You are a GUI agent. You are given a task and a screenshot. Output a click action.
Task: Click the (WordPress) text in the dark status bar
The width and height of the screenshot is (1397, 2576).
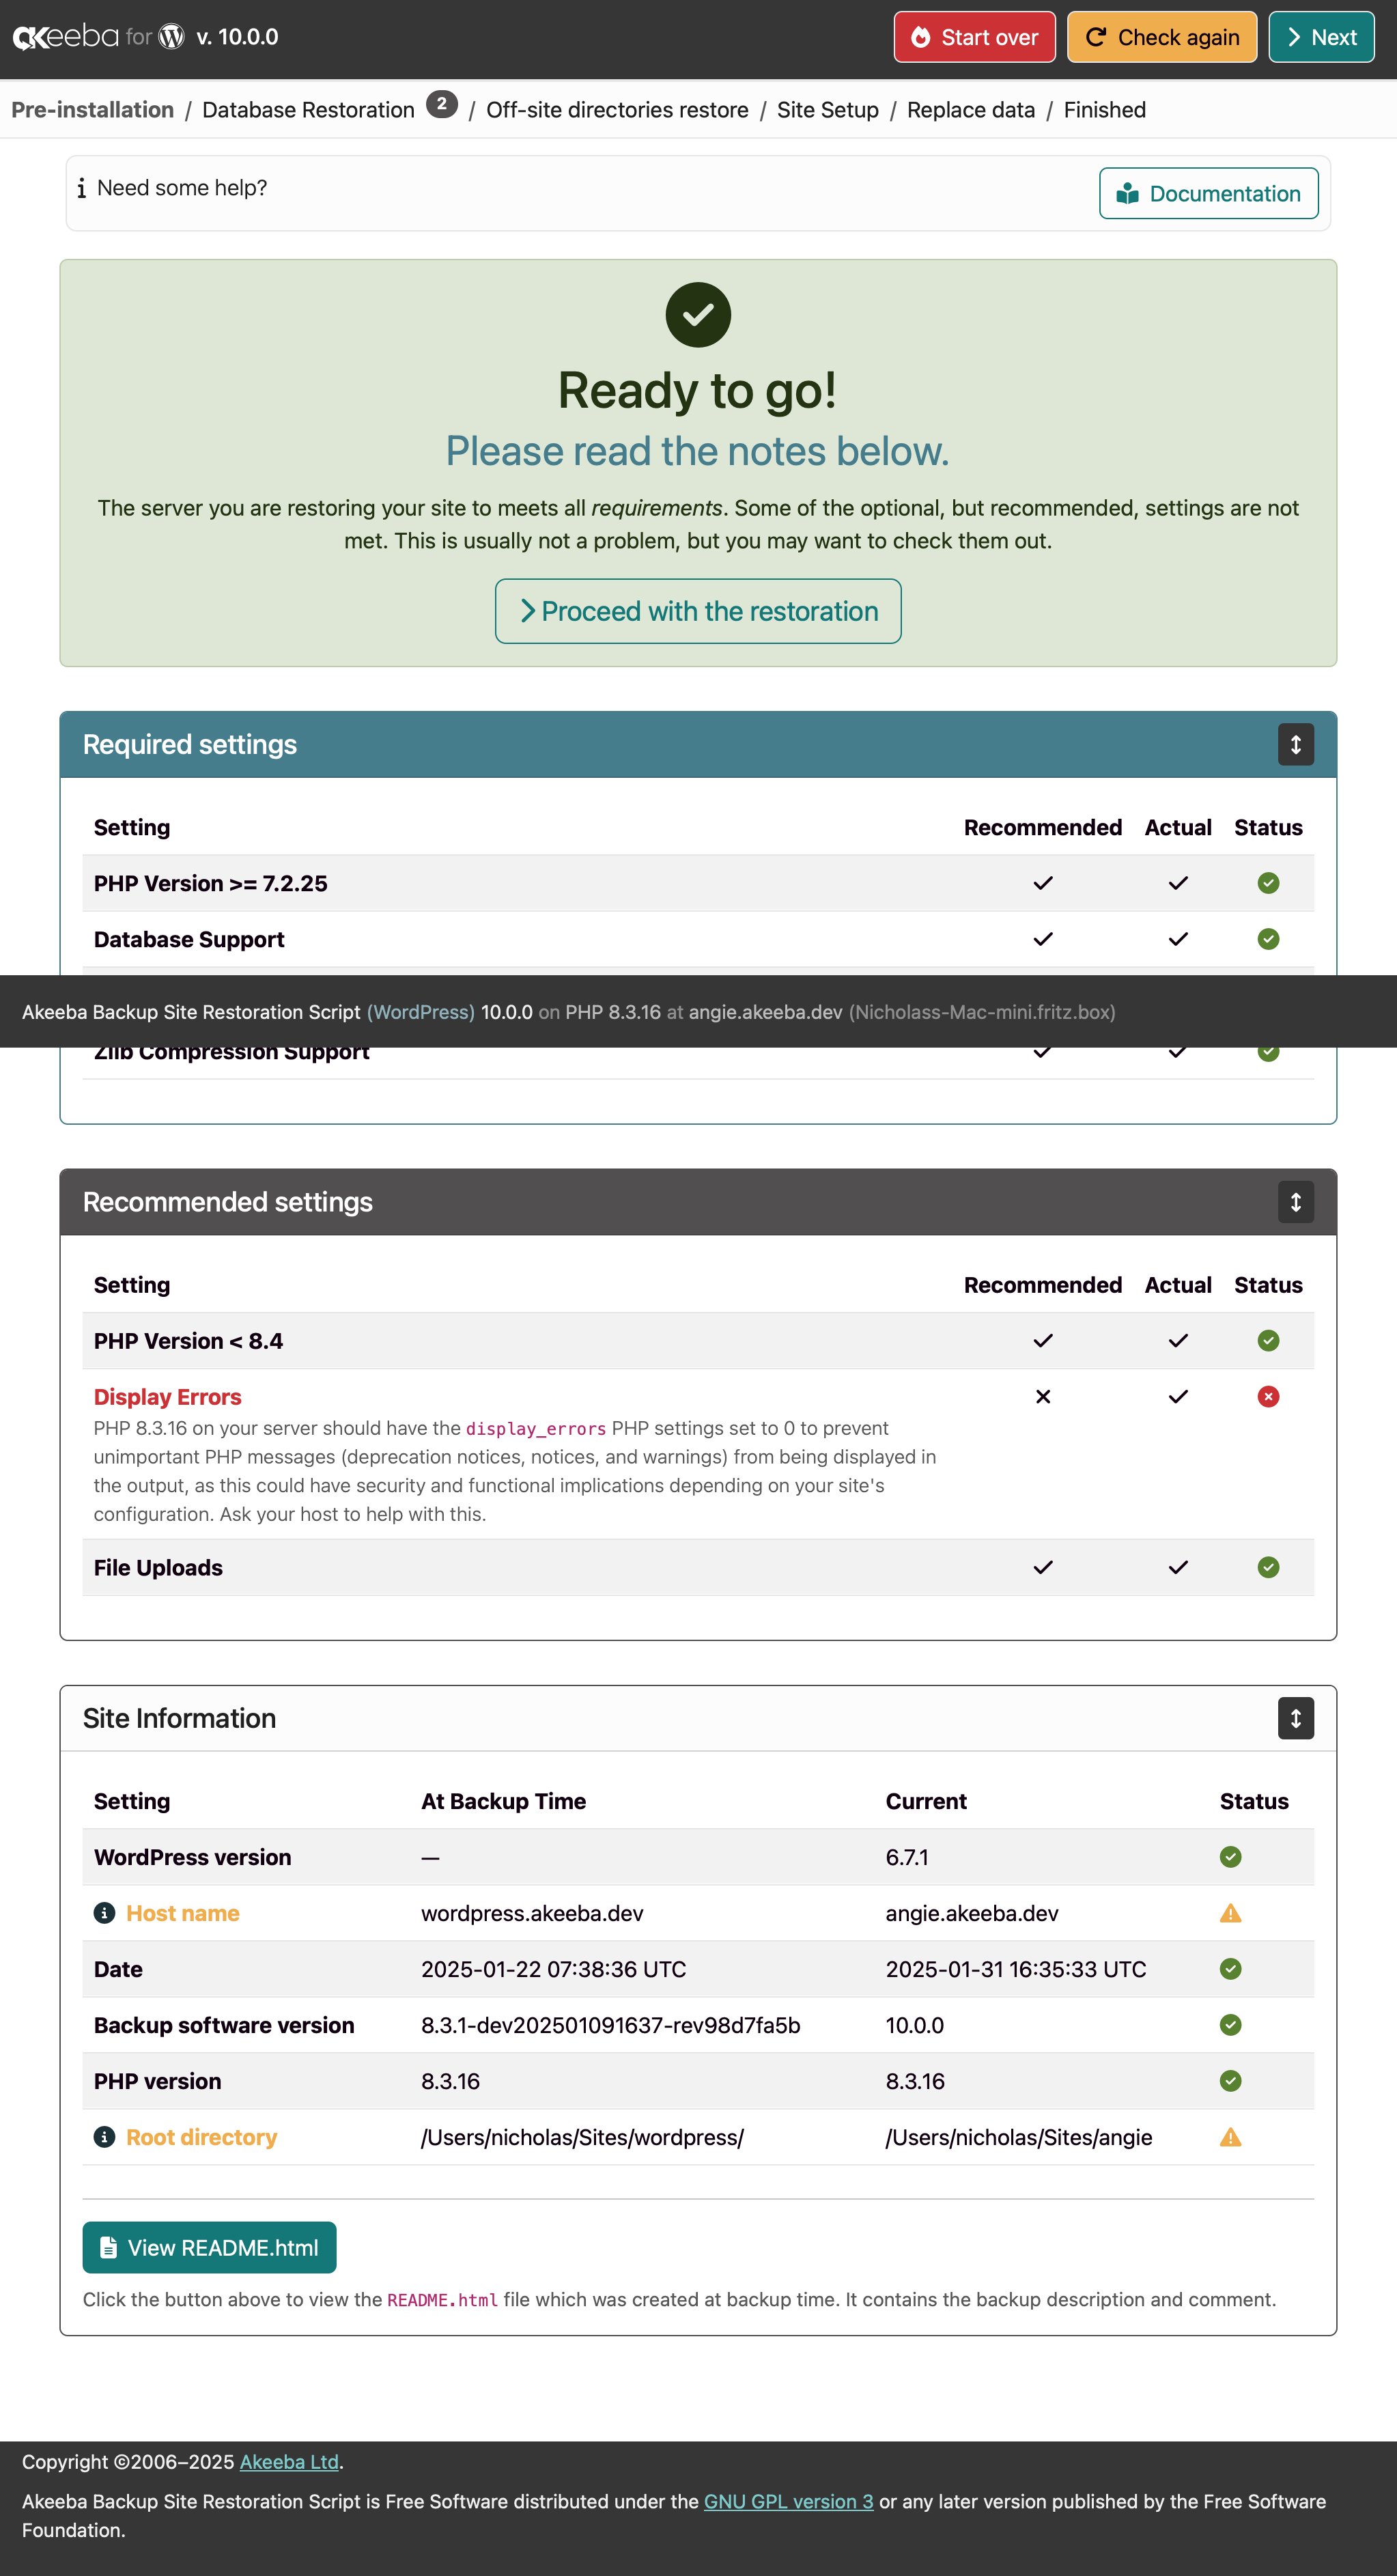[421, 1012]
